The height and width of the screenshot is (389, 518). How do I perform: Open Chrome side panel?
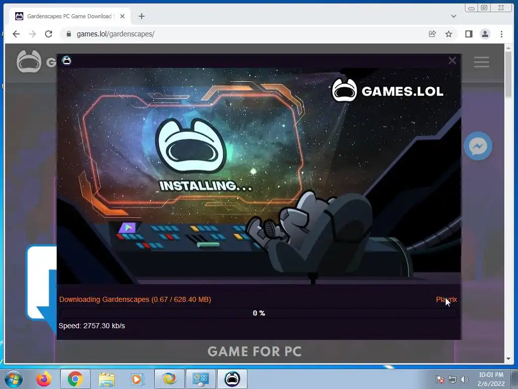click(469, 34)
